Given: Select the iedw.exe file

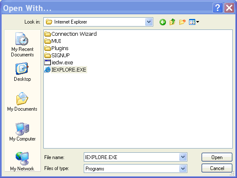Looking at the screenshot, I should [59, 62].
